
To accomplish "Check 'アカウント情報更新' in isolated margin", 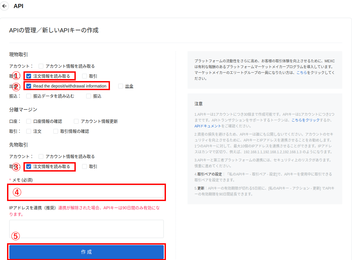I will (x=76, y=121).
